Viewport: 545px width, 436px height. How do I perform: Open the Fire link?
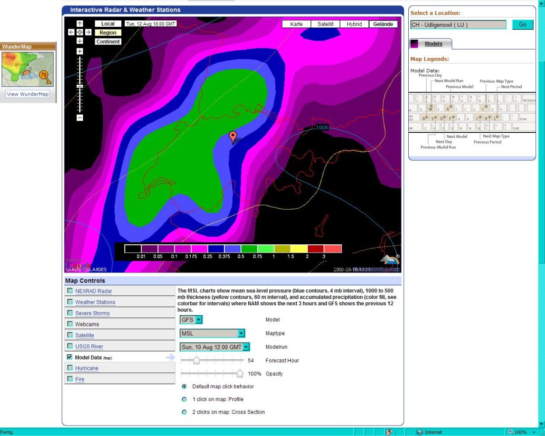click(x=80, y=380)
